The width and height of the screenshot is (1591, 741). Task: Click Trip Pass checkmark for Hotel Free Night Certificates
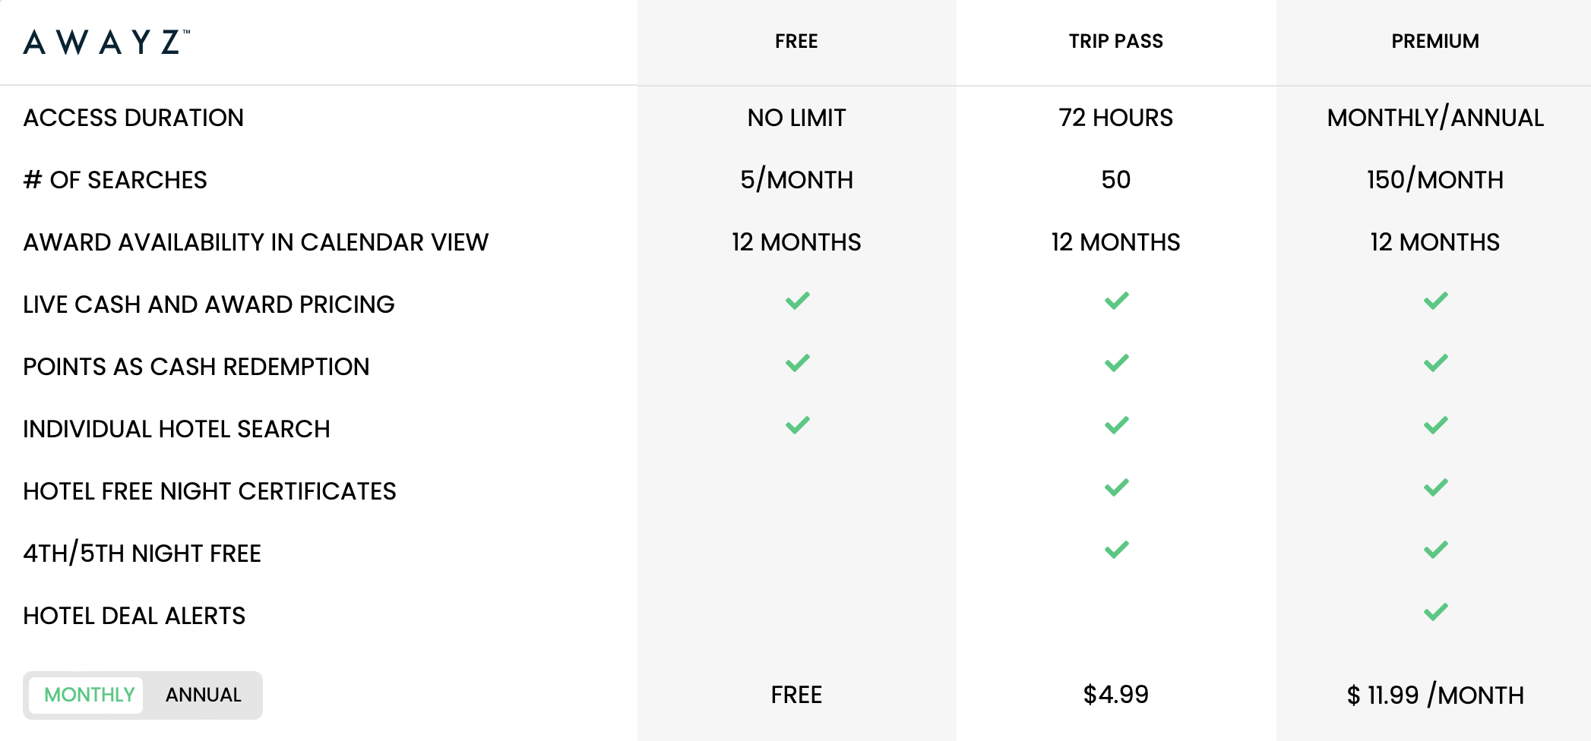pos(1117,487)
